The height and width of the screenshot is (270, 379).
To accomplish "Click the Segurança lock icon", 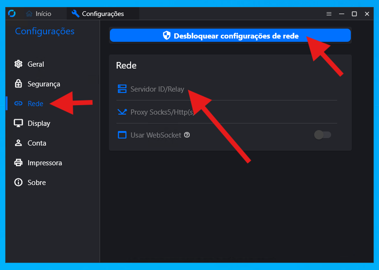I will click(18, 84).
